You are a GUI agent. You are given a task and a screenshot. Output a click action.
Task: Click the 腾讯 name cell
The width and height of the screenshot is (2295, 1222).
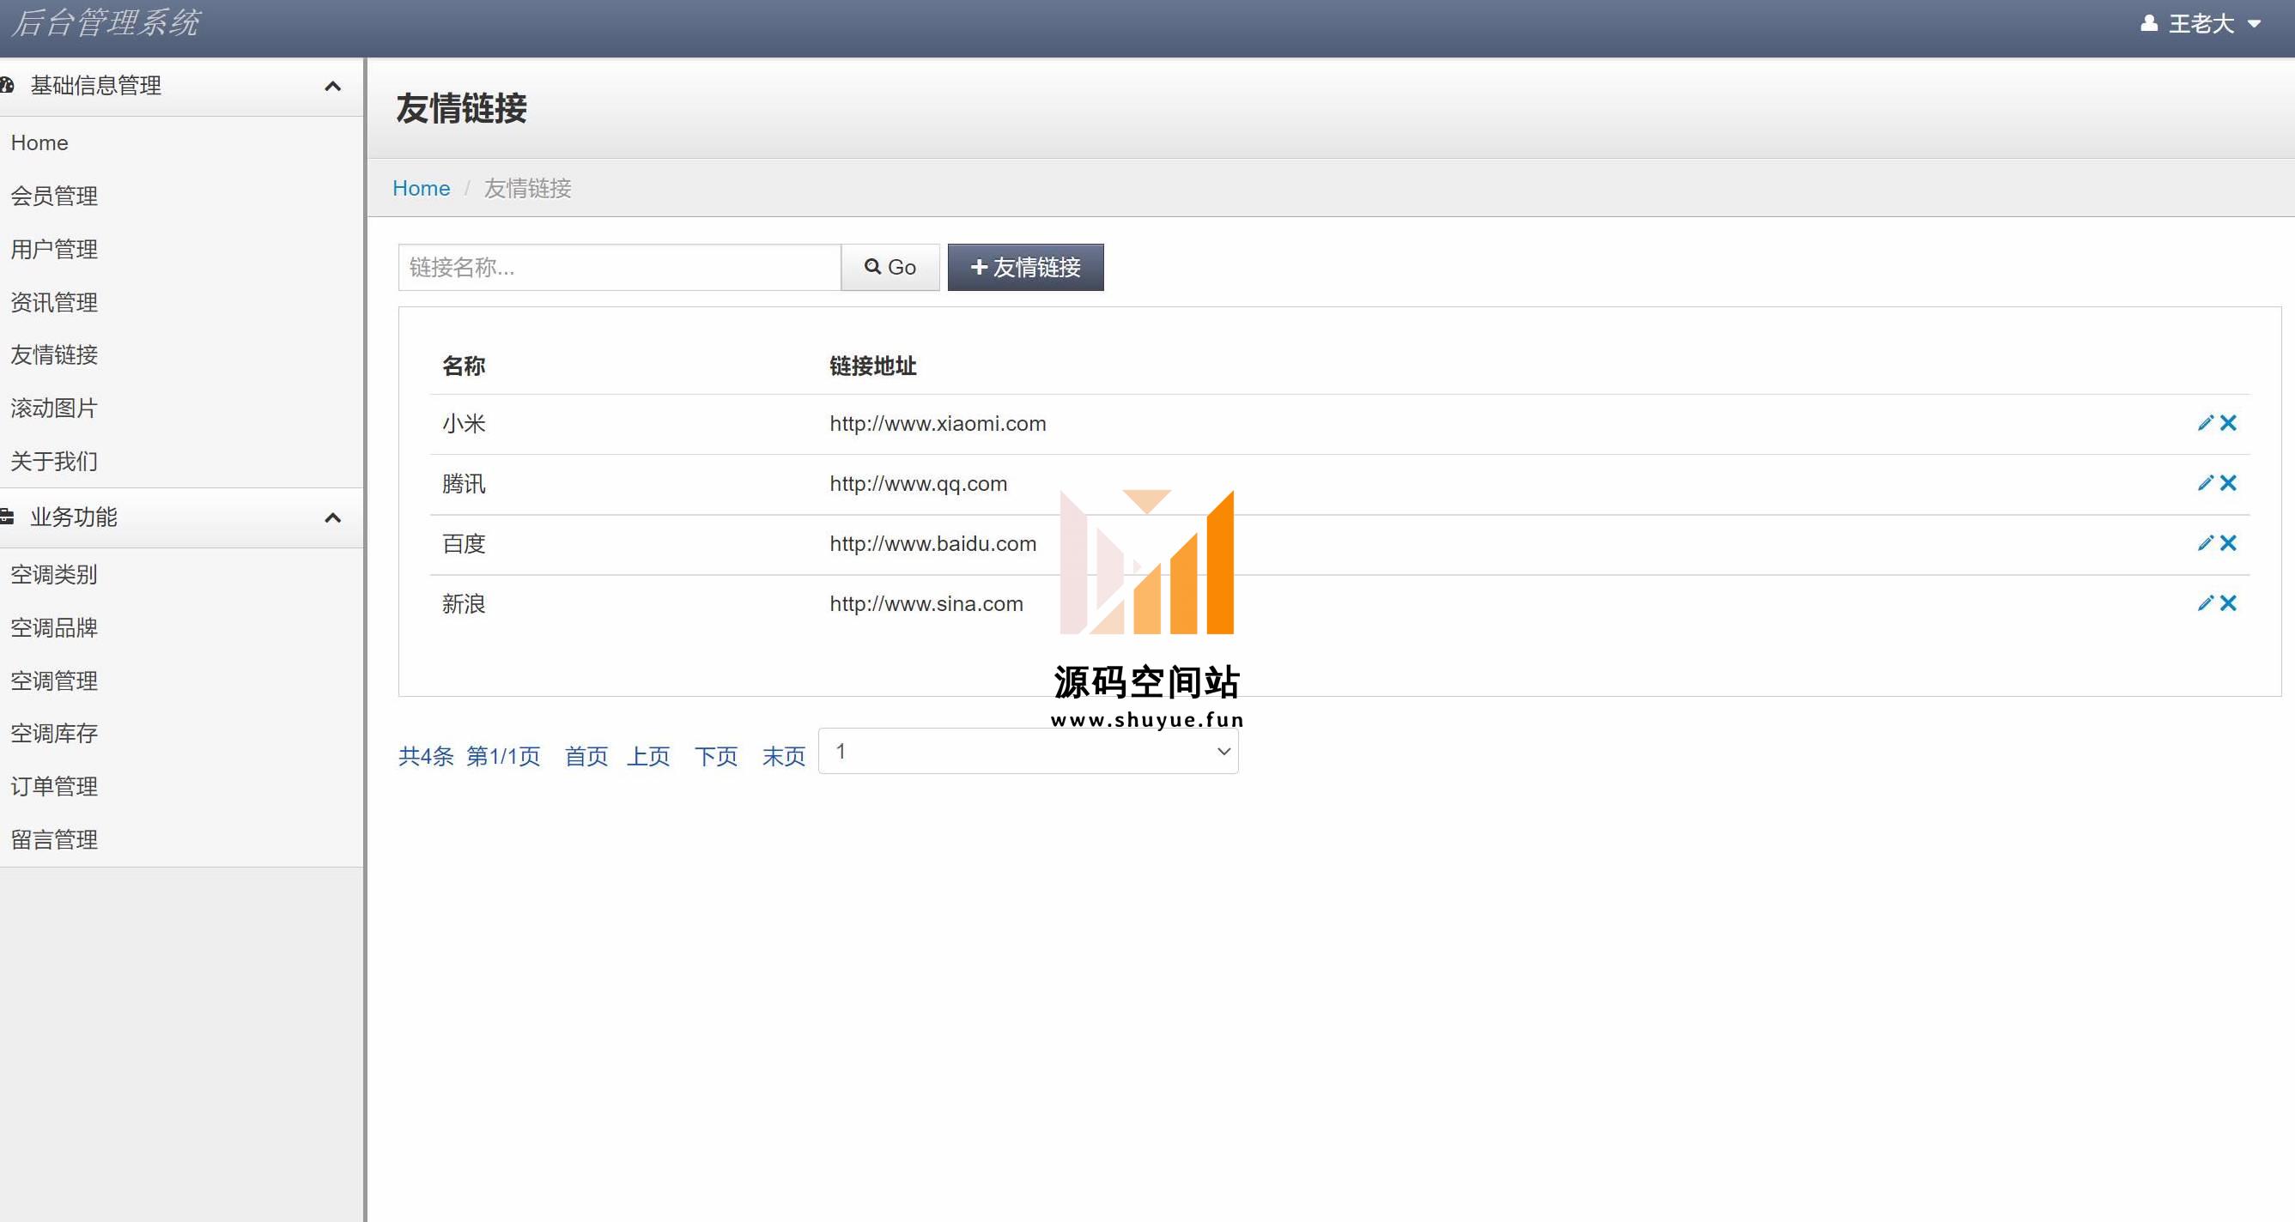[x=464, y=484]
